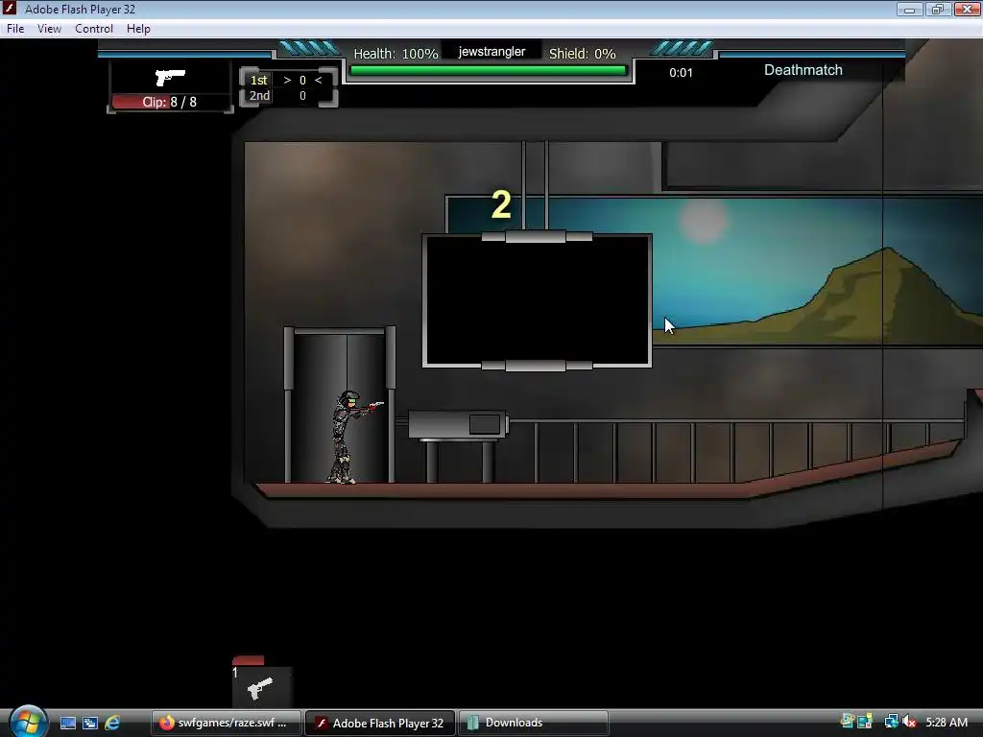Image resolution: width=983 pixels, height=737 pixels.
Task: Click the Flash Player title bar icon
Action: click(x=10, y=8)
